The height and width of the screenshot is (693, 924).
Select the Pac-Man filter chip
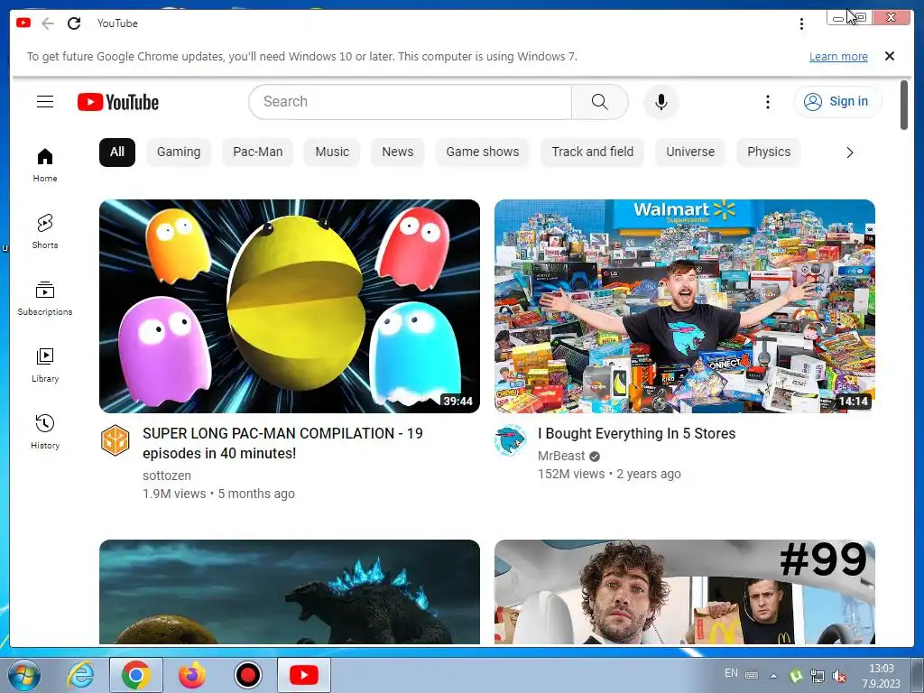(257, 152)
